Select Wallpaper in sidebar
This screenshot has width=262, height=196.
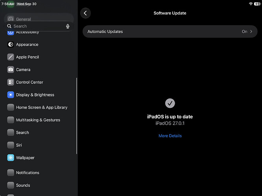25,158
